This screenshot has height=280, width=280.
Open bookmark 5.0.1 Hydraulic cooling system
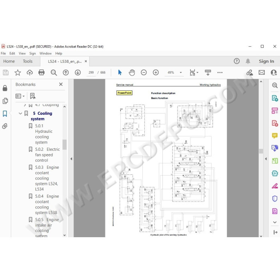click(44, 134)
